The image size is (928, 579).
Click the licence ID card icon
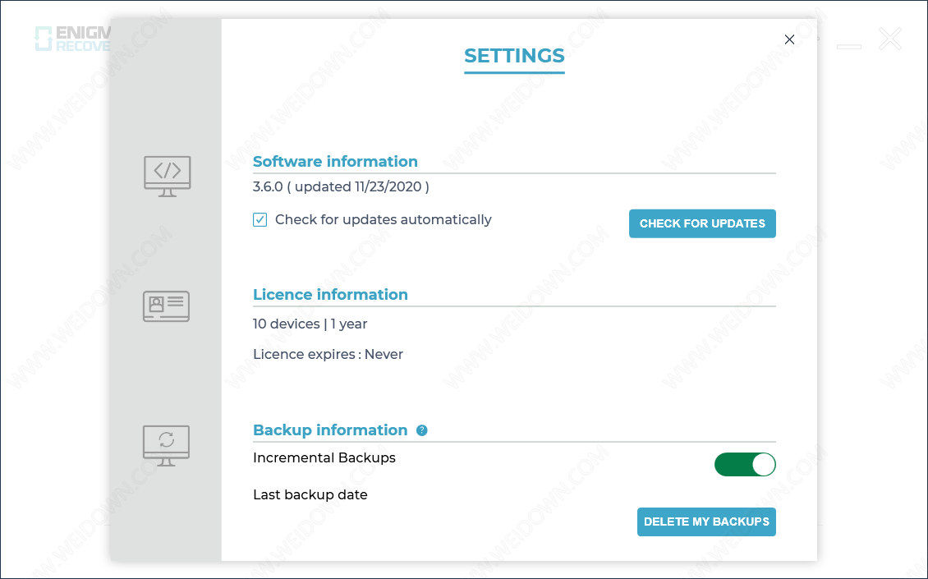click(x=167, y=306)
